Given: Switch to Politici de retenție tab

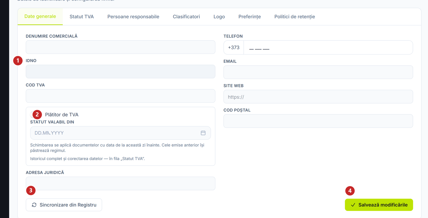Looking at the screenshot, I should click(295, 17).
